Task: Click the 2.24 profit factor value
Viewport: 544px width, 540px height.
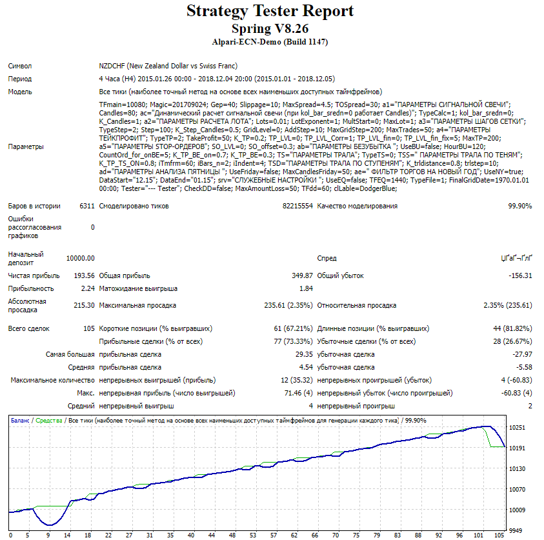Action: click(x=88, y=288)
